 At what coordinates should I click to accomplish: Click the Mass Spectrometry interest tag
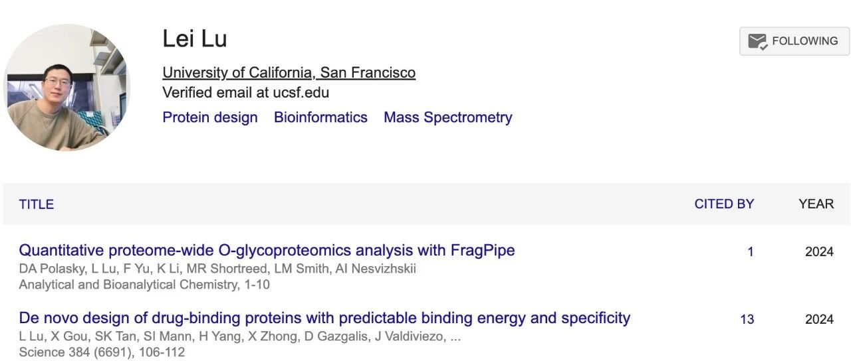[x=447, y=117]
